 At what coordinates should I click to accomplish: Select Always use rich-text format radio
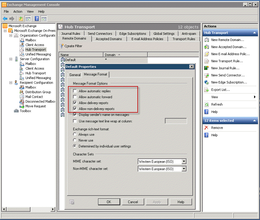click(75, 134)
